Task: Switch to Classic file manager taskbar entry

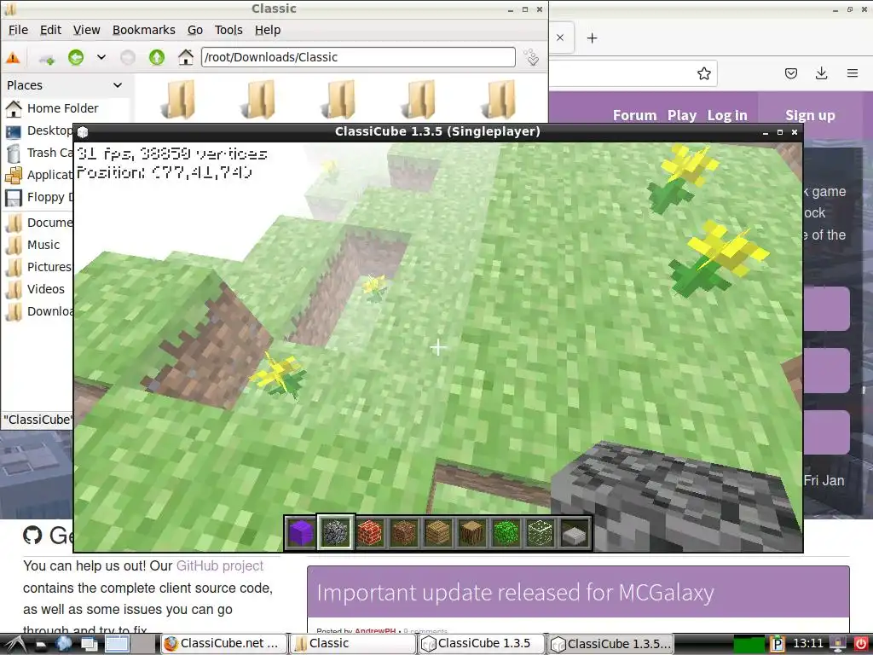Action: point(353,644)
